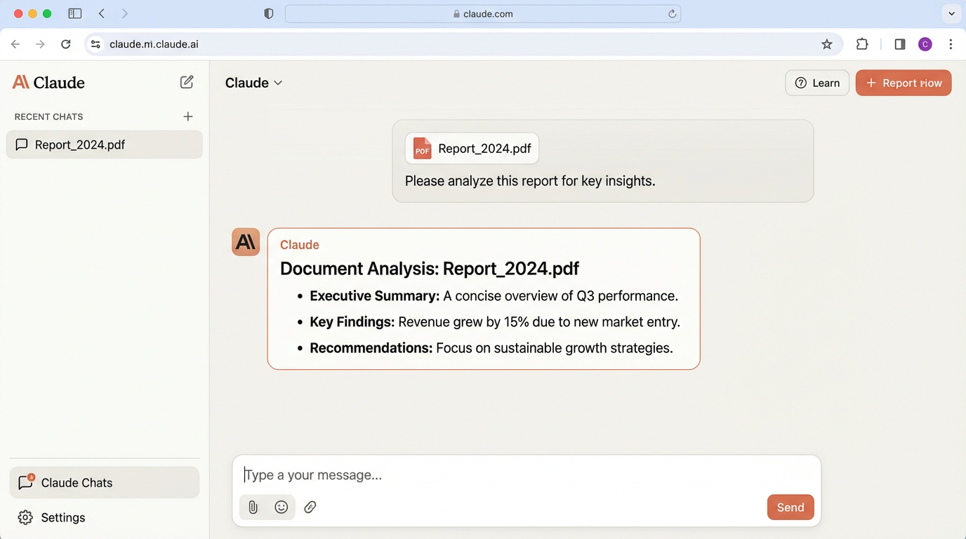This screenshot has width=966, height=539.
Task: Click the Report Flow button
Action: 904,82
